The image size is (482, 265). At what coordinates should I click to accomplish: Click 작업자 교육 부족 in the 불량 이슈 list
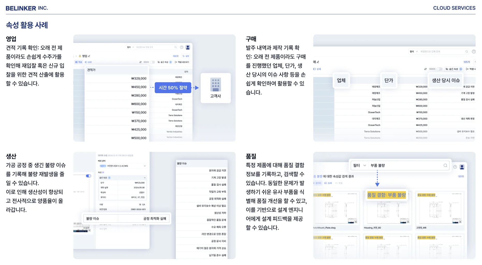coord(217,192)
